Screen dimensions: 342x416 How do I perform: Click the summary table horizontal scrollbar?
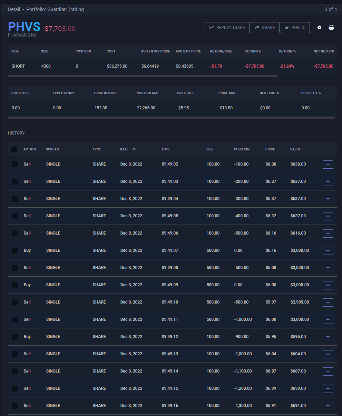(143, 76)
